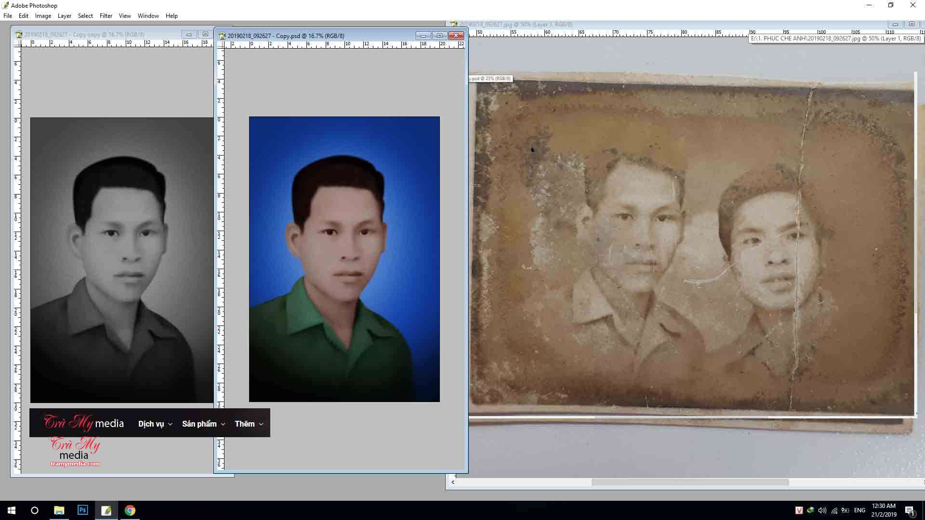The width and height of the screenshot is (925, 520).
Task: Click the scroll-left arrow in the jpg window
Action: pos(452,482)
